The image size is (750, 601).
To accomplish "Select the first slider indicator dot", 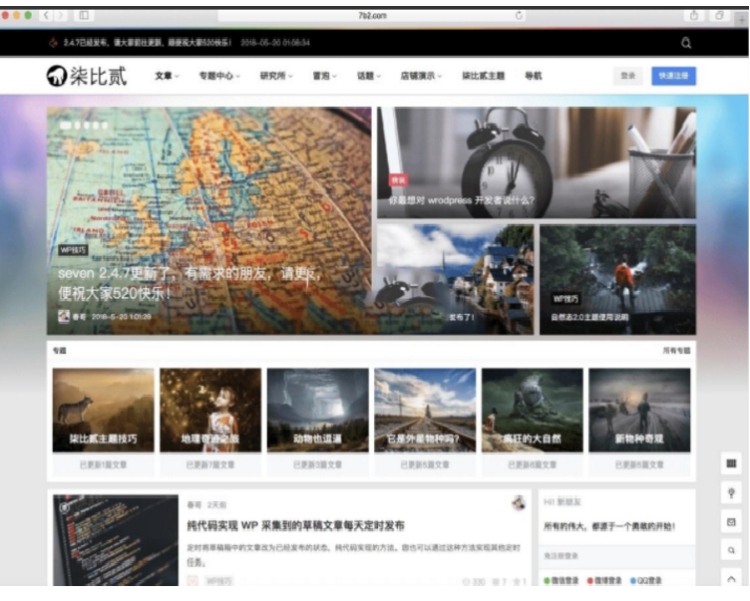I will click(66, 126).
